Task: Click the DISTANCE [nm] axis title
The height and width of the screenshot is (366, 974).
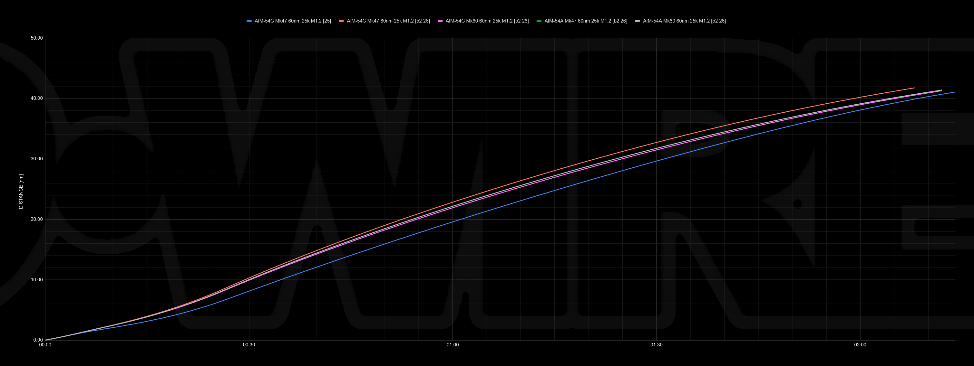Action: [x=21, y=192]
